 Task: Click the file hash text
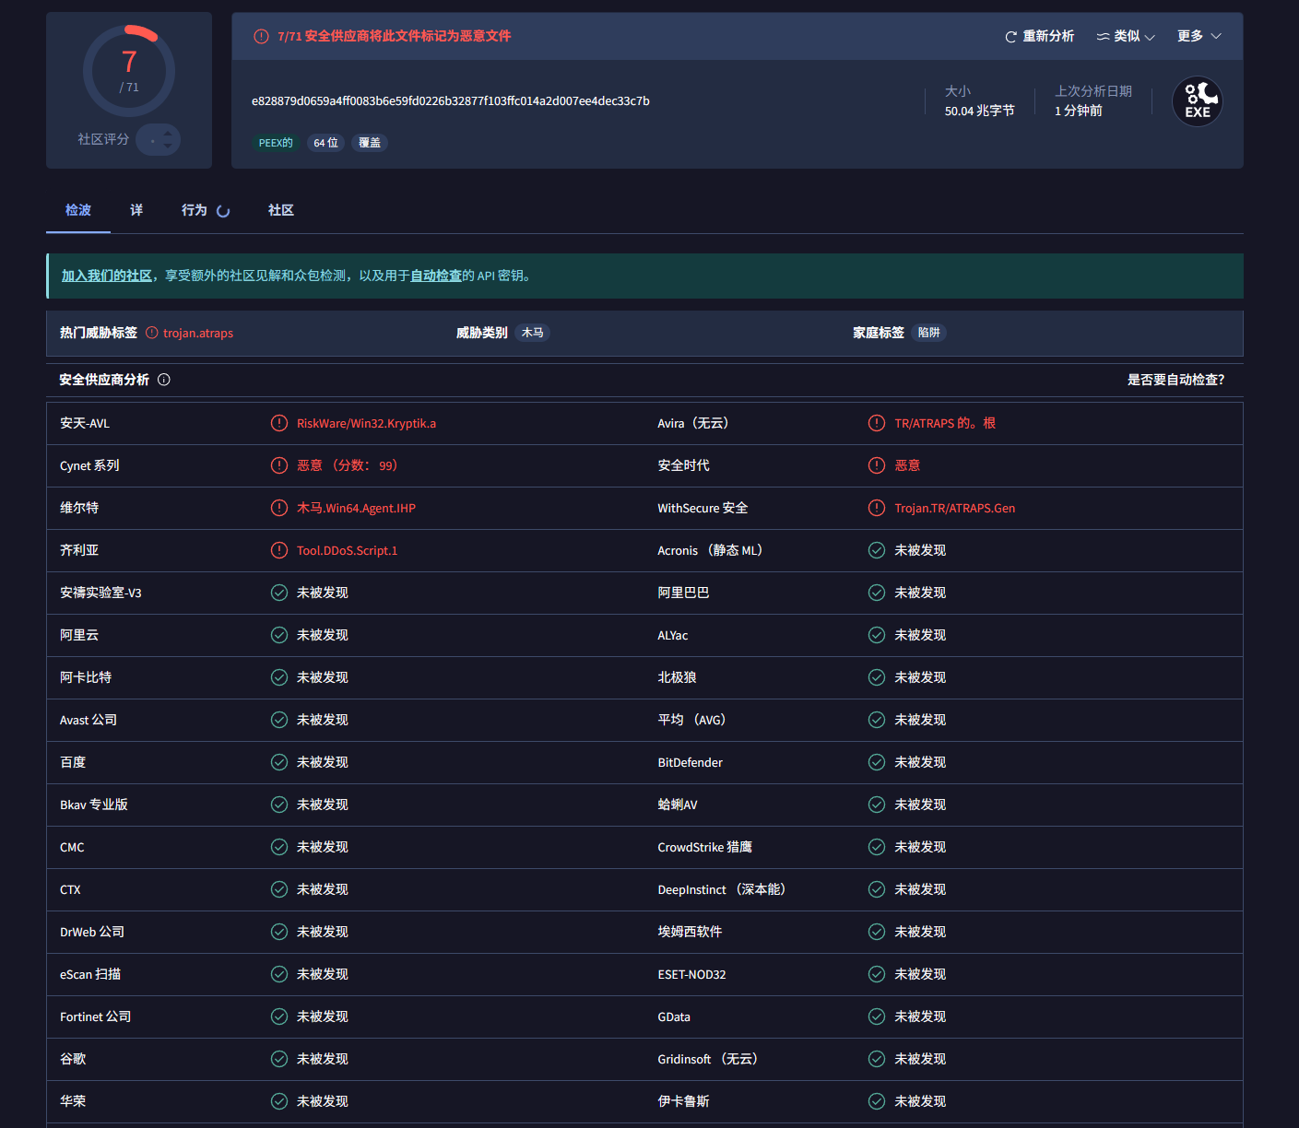click(450, 100)
